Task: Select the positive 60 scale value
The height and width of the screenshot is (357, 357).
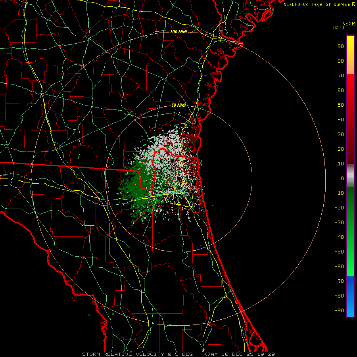Action: click(x=341, y=90)
